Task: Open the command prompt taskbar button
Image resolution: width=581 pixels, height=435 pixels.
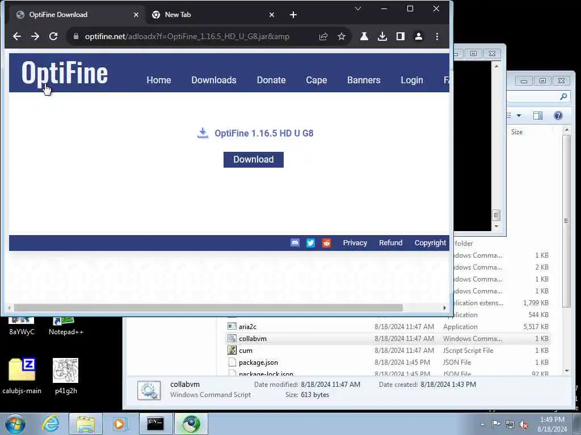Action: (155, 424)
